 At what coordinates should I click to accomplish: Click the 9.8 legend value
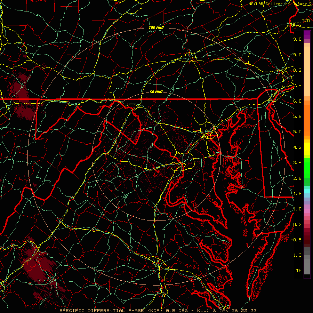click(297, 39)
